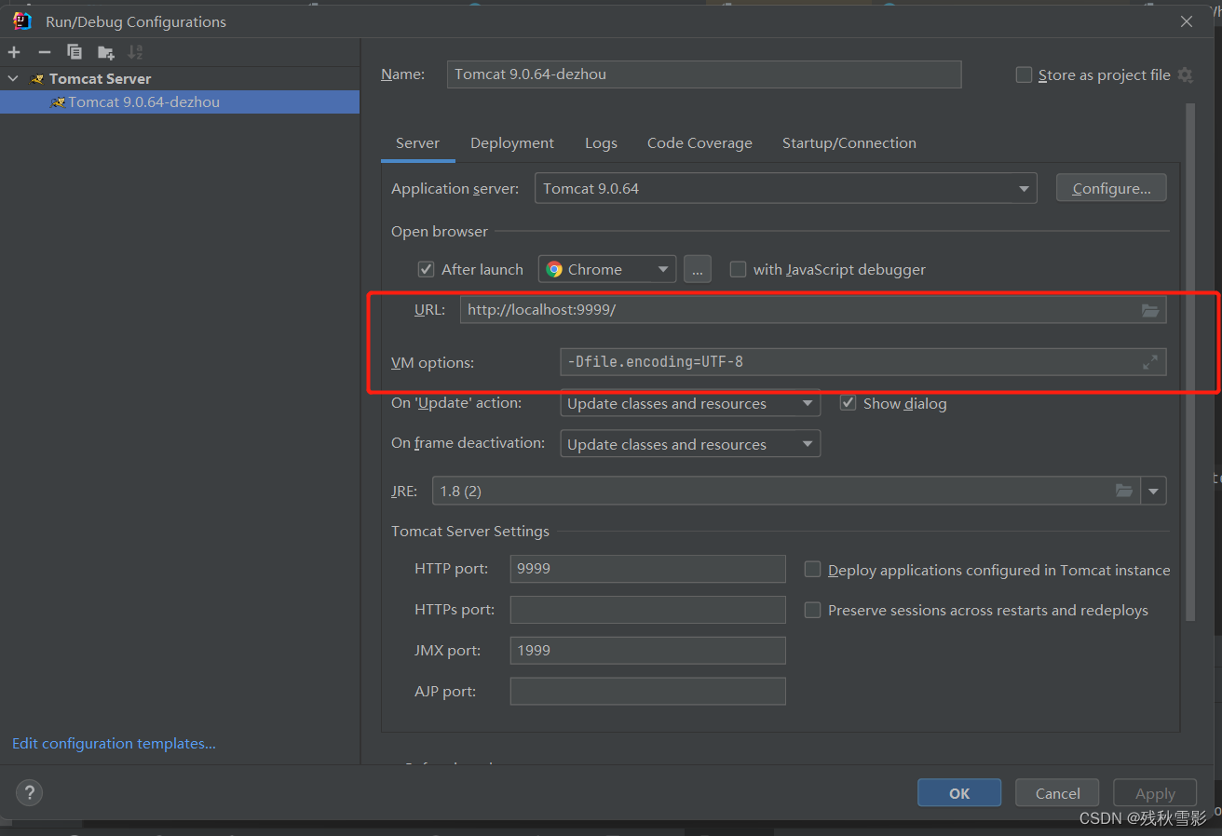Click in the HTTPs port field
The height and width of the screenshot is (836, 1222).
coord(647,610)
